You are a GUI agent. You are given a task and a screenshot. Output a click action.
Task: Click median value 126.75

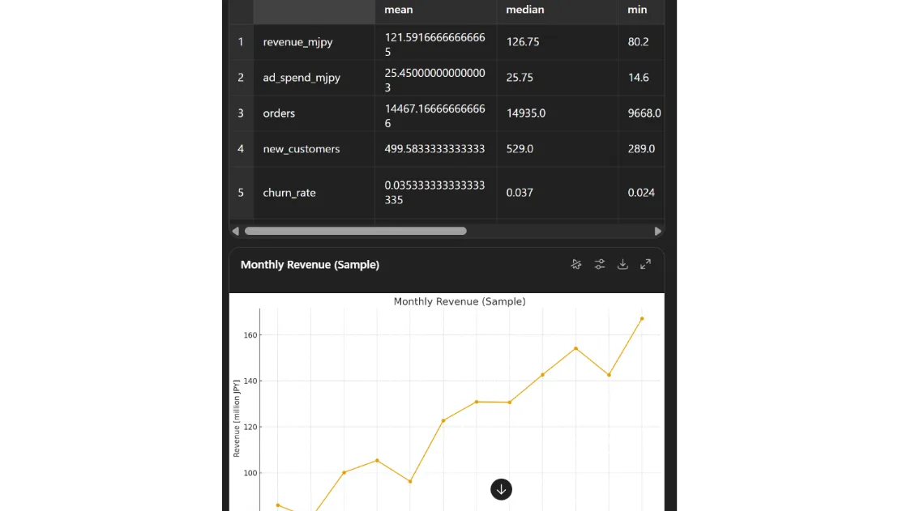[522, 42]
